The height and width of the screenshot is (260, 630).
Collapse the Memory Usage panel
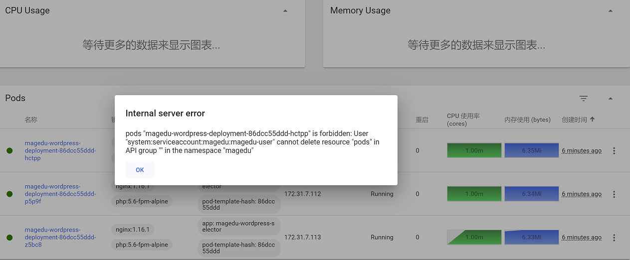(610, 11)
